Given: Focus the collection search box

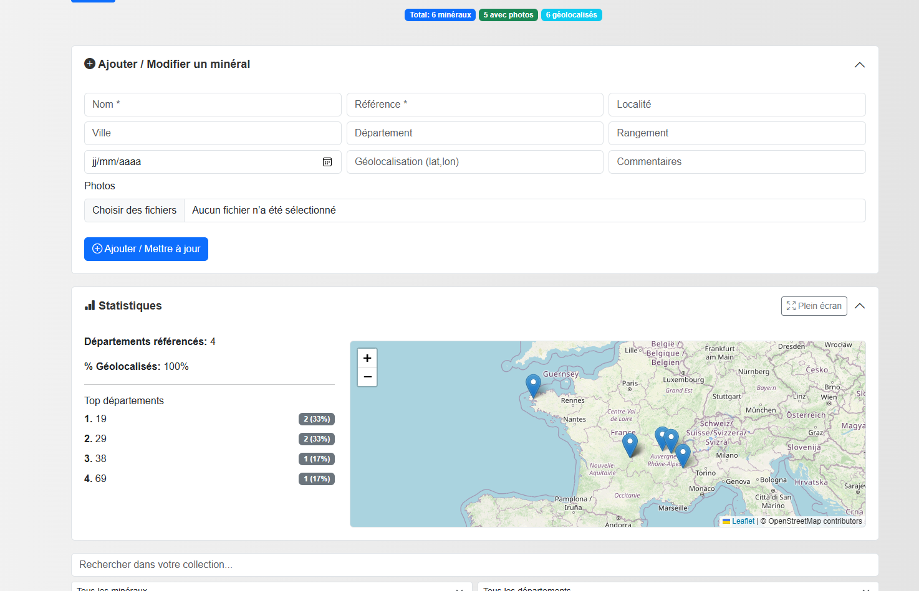Looking at the screenshot, I should tap(474, 564).
